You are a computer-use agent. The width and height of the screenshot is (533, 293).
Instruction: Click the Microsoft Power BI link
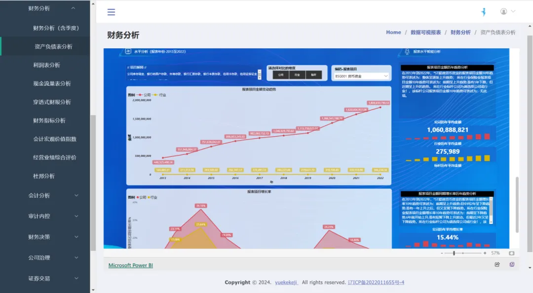tap(131, 265)
